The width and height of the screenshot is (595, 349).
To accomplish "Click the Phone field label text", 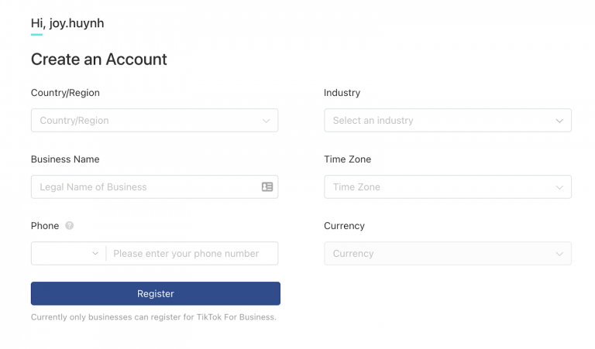I will [45, 226].
